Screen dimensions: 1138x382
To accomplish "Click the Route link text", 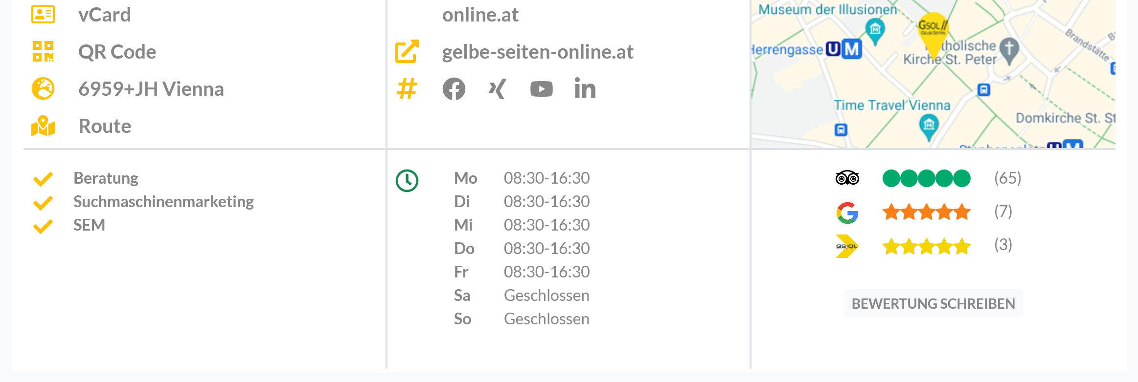I will click(x=105, y=126).
